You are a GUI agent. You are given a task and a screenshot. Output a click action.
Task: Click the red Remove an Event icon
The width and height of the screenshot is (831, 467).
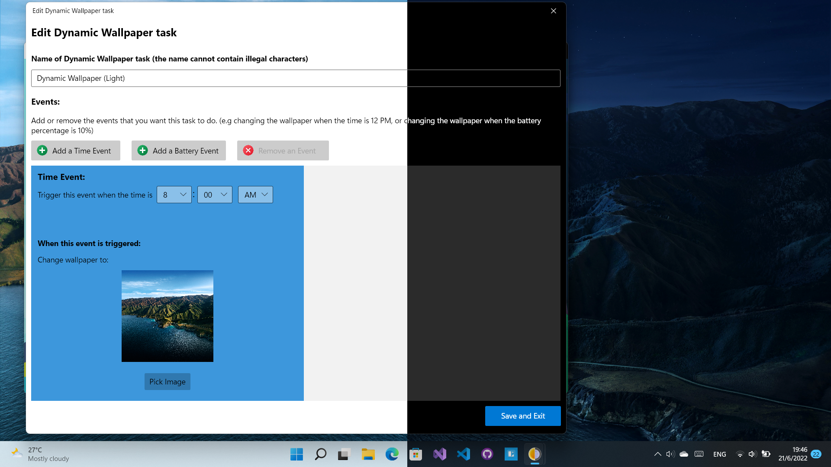[x=248, y=150]
